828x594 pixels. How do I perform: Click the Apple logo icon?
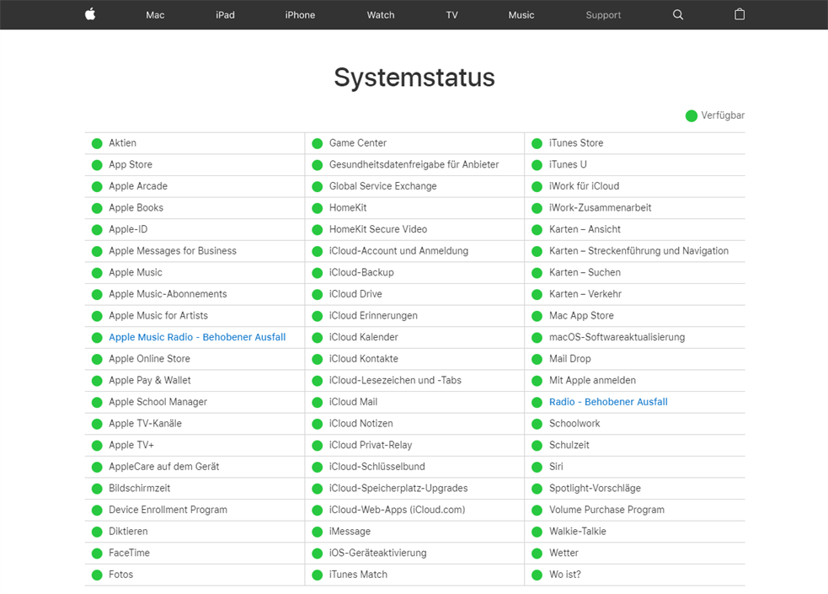[90, 14]
